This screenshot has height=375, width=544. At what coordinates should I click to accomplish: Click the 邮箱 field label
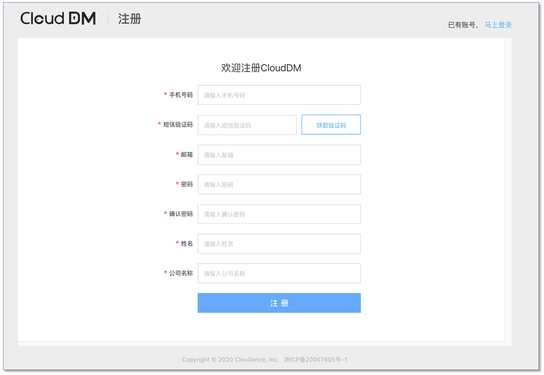[x=187, y=154]
